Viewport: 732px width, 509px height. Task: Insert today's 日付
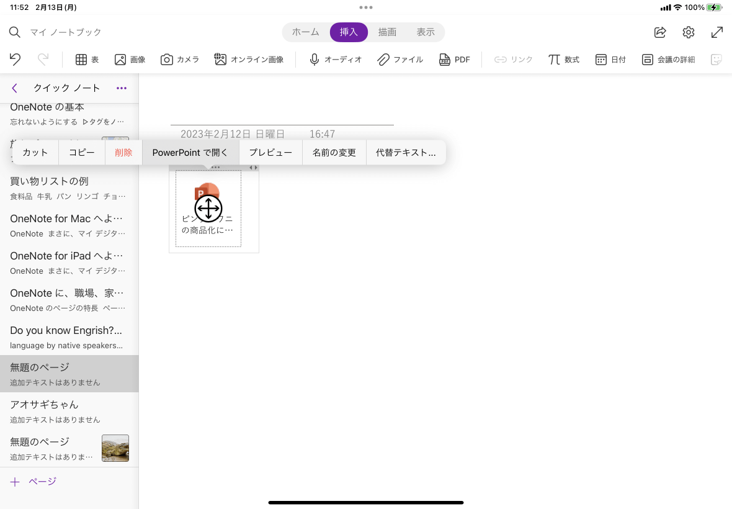pos(610,60)
